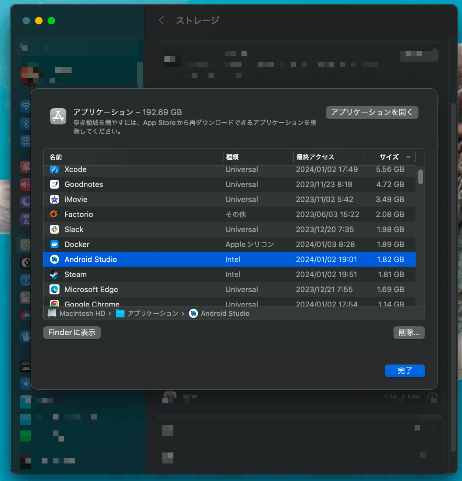This screenshot has height=481, width=462.
Task: Click the Finderに表示 button
Action: [x=72, y=333]
